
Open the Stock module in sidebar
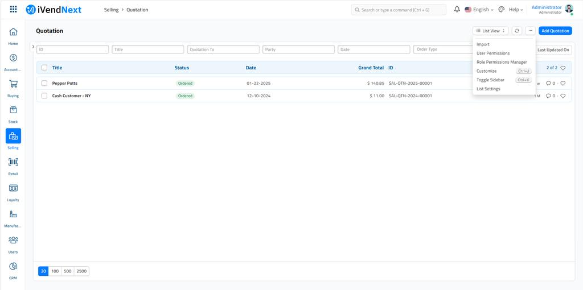pyautogui.click(x=13, y=110)
